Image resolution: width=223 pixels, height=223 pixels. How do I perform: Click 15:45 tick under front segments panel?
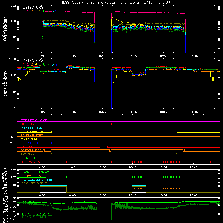[194, 56]
